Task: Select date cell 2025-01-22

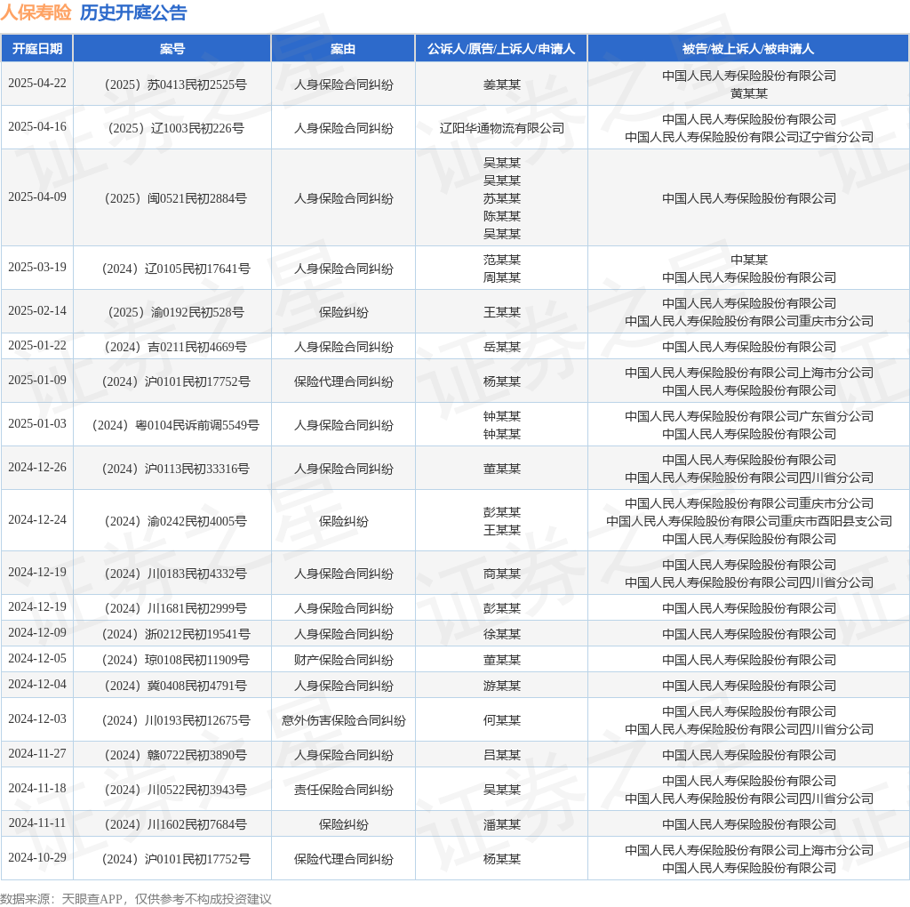Action: pyautogui.click(x=37, y=346)
